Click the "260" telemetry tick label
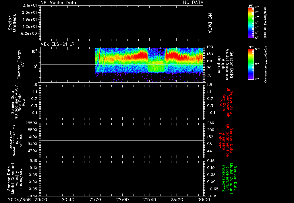Viewport: 294px width, 203px height. pos(210,123)
